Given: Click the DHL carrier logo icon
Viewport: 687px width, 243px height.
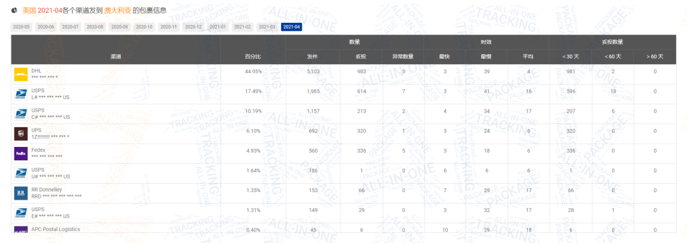Looking at the screenshot, I should (20, 74).
